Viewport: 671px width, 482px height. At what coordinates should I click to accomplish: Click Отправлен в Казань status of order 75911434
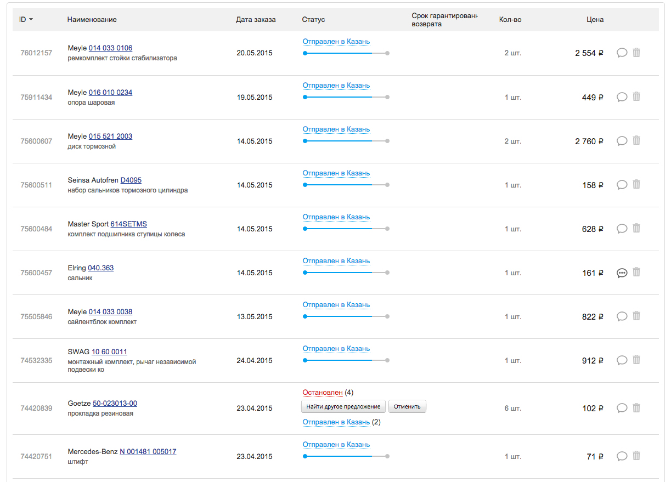336,86
